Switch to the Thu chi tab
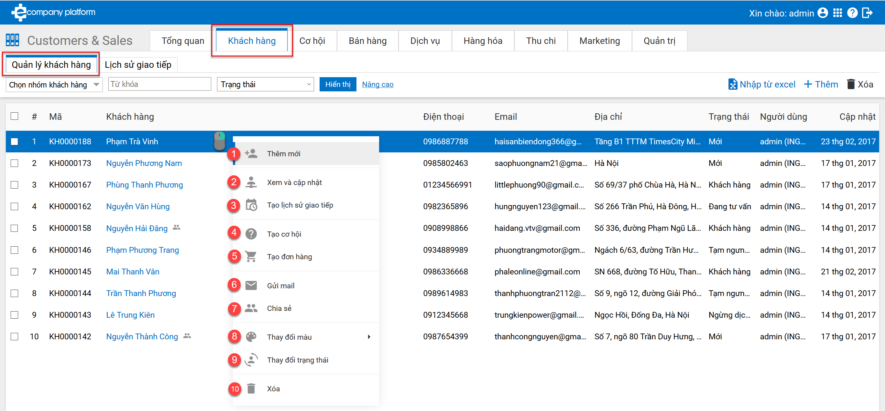Viewport: 885px width, 411px height. click(541, 41)
